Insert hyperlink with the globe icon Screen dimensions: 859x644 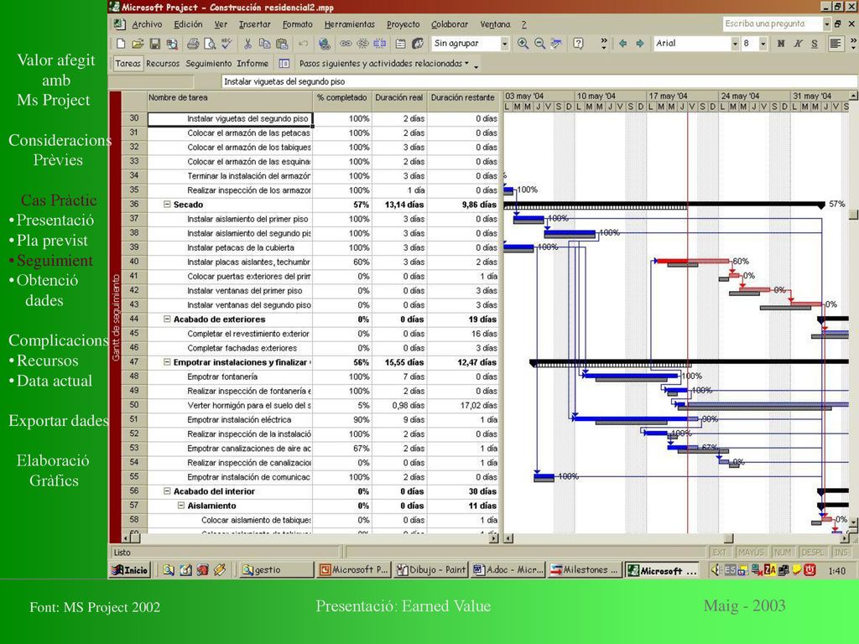pyautogui.click(x=324, y=44)
